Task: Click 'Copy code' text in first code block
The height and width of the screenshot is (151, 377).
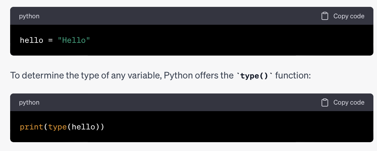Action: [x=349, y=16]
